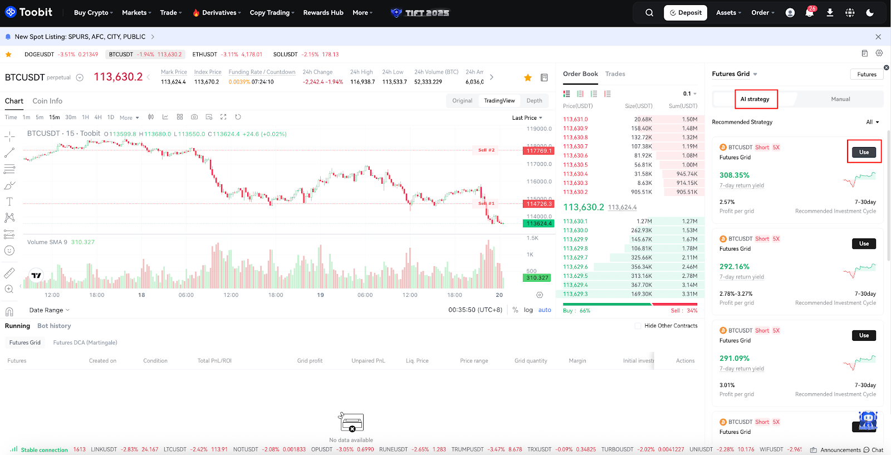Use the 308.35% yield strategy
This screenshot has width=891, height=455.
click(864, 152)
